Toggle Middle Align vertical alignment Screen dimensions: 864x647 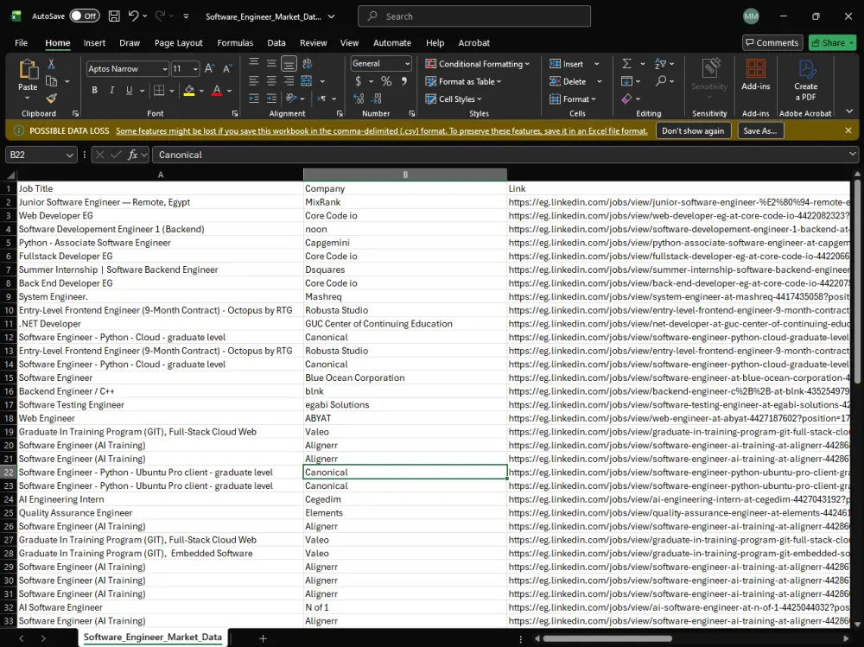tap(271, 64)
